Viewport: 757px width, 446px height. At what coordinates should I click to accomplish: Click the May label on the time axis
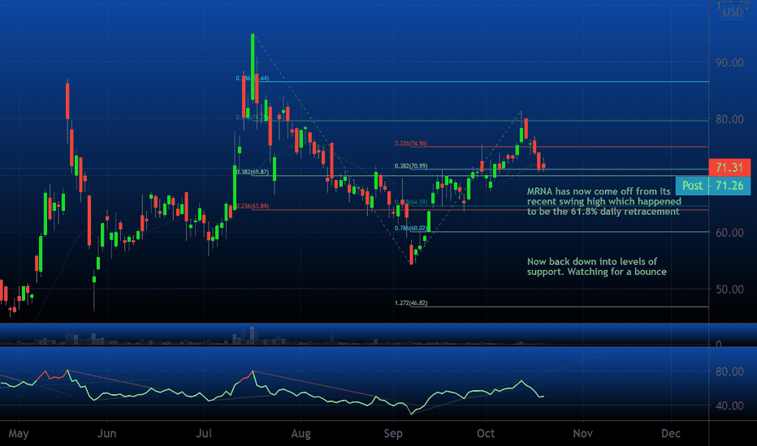19,434
